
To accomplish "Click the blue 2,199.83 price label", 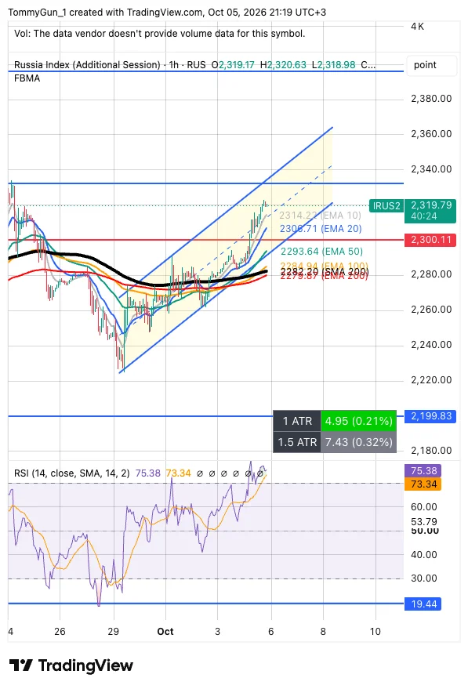I will tap(430, 416).
